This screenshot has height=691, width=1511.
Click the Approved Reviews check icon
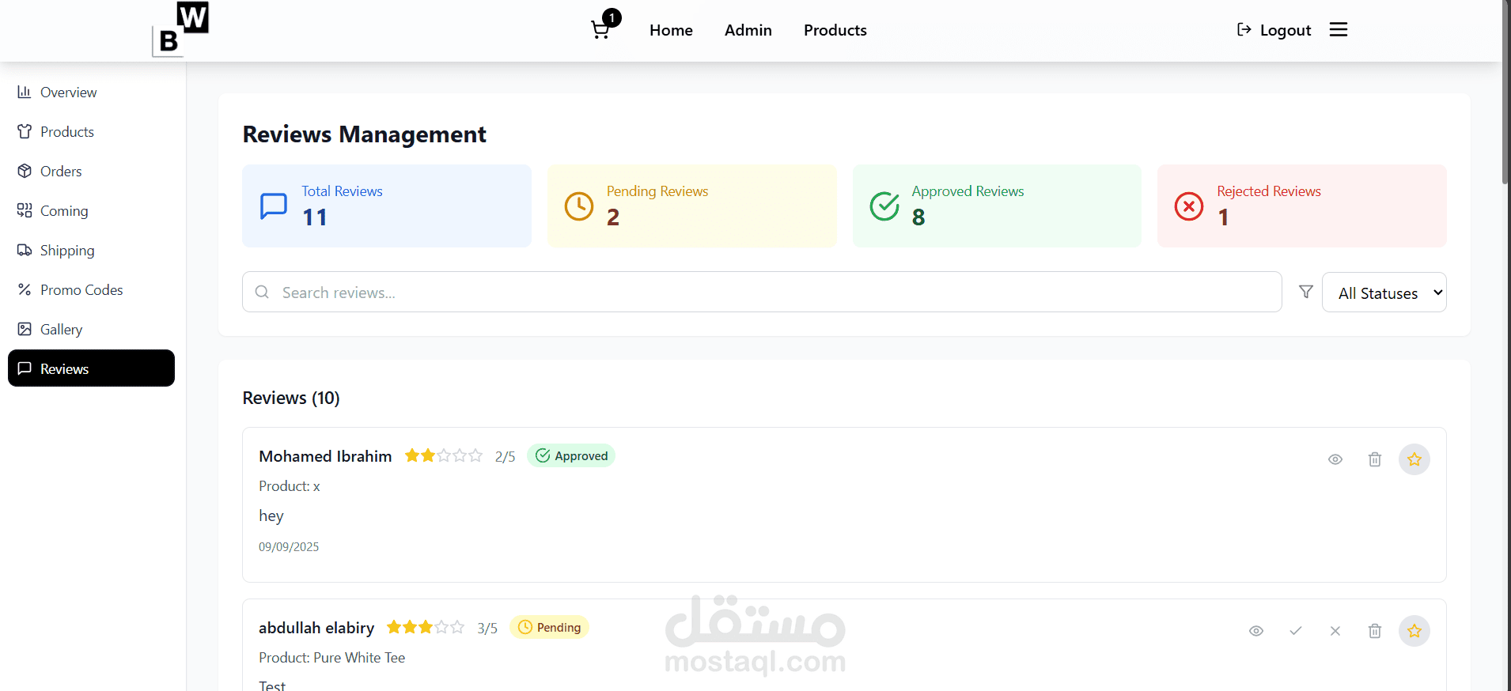pos(884,206)
